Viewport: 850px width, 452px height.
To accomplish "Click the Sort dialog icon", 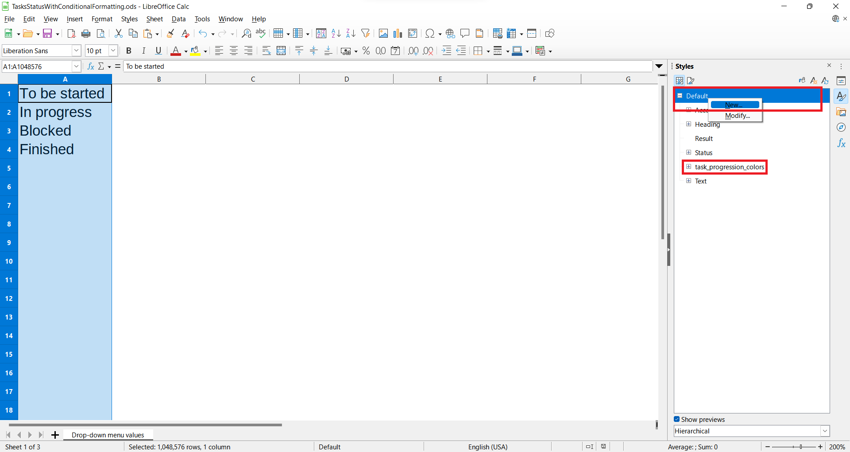I will (321, 34).
